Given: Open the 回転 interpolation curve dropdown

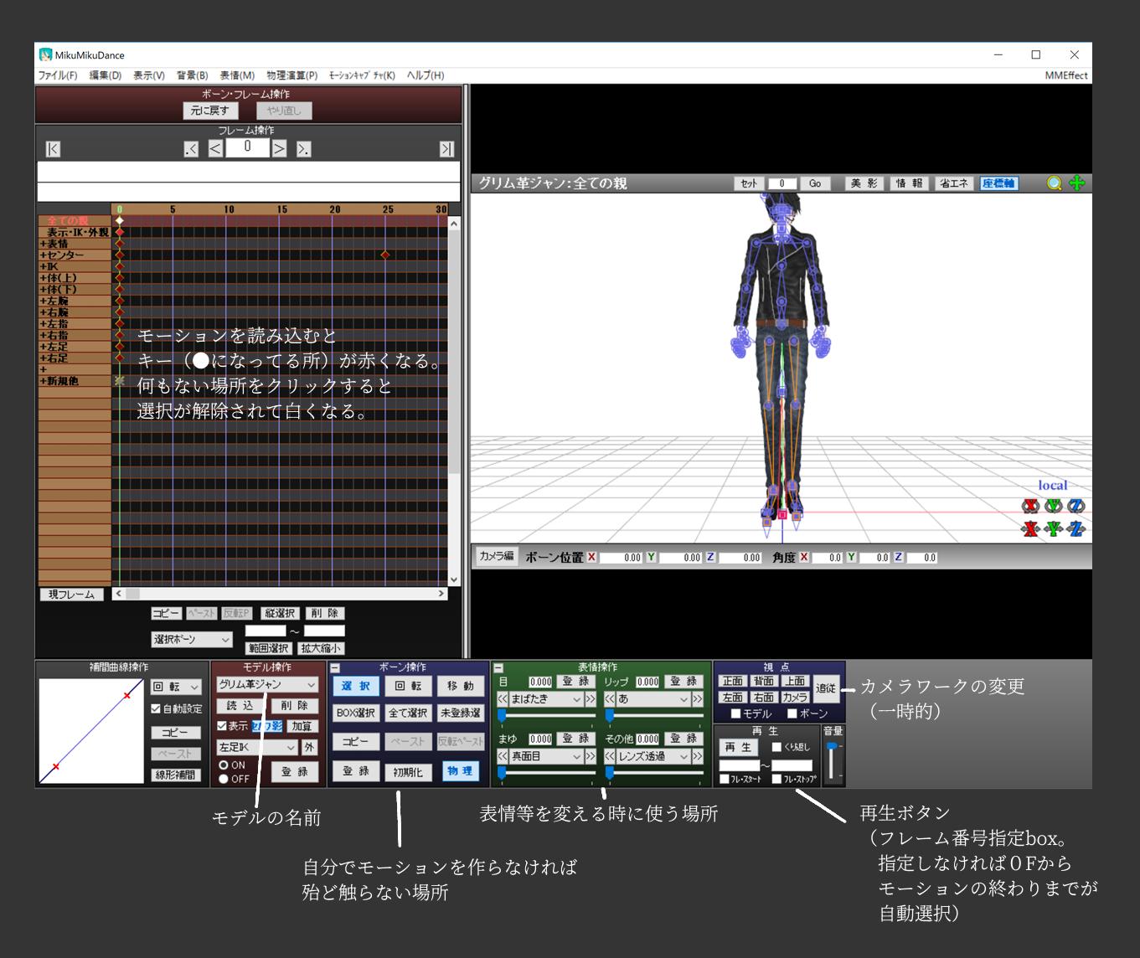Looking at the screenshot, I should [x=176, y=688].
